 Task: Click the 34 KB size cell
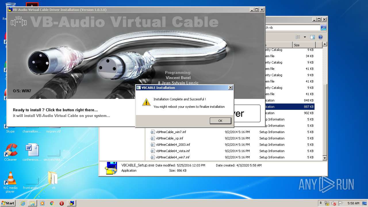pyautogui.click(x=309, y=56)
